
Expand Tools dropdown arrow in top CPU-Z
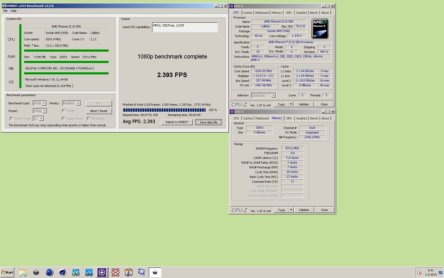pos(291,104)
